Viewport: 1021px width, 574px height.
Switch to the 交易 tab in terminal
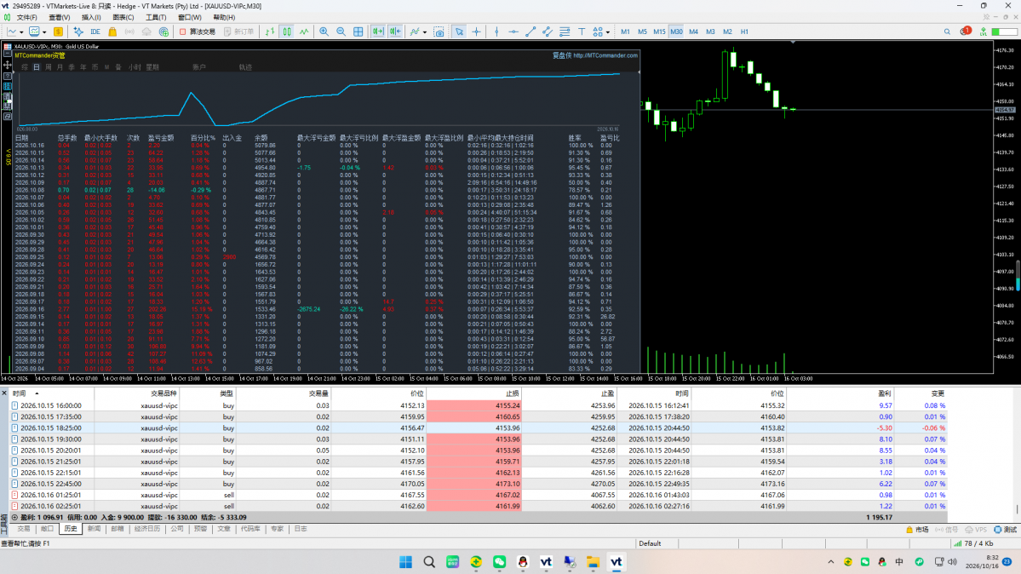click(x=24, y=529)
